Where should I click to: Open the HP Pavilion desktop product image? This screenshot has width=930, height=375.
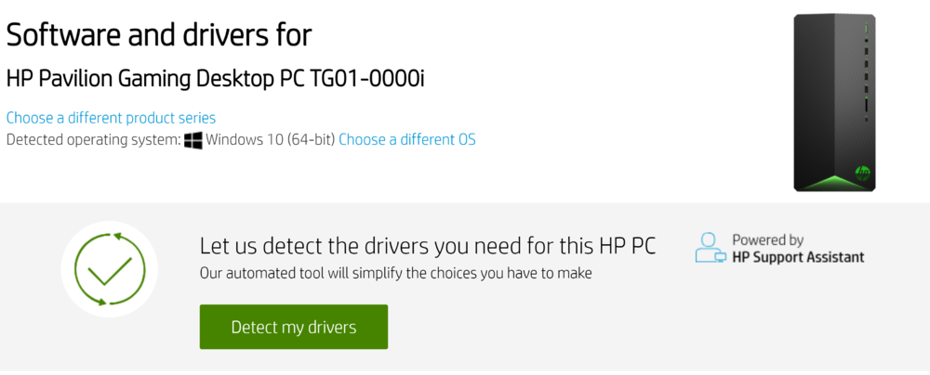coord(834,102)
